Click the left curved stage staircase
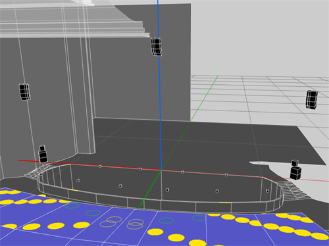The image size is (329, 246). point(38,172)
